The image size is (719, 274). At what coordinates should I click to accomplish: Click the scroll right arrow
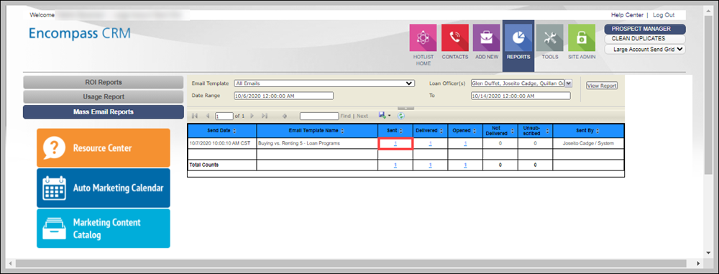pyautogui.click(x=698, y=263)
